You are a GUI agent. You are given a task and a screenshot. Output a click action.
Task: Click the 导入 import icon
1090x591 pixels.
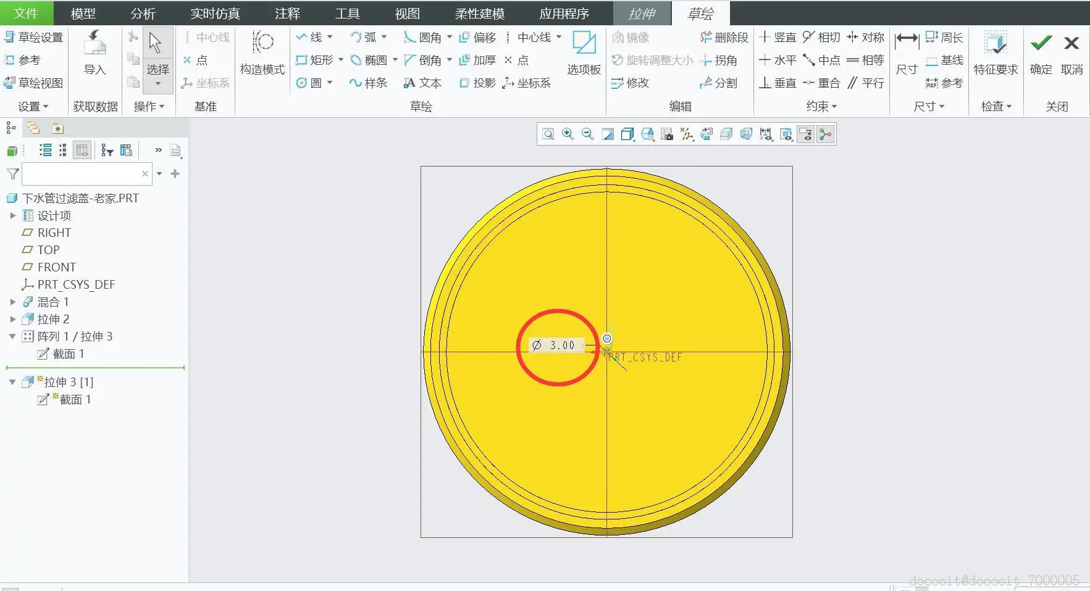[94, 43]
